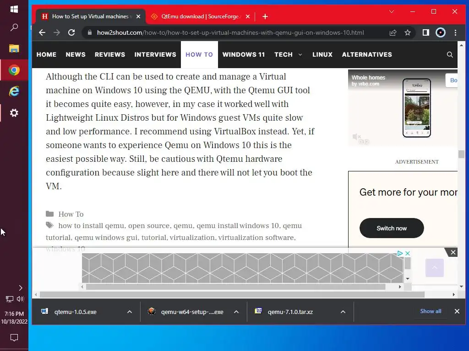Open downloaded qemu-w64-setup exe
This screenshot has height=351, width=469.
(192, 312)
